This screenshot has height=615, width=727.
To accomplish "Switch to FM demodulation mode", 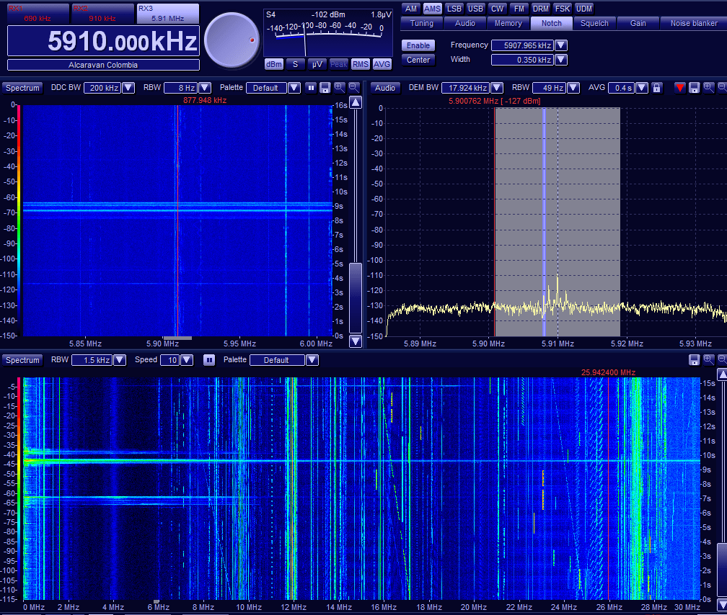I will pos(519,9).
